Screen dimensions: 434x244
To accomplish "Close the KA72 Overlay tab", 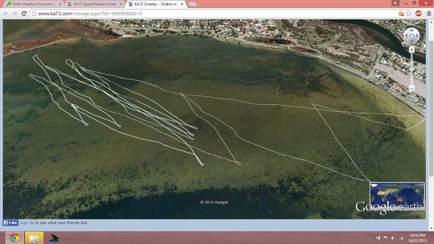I will pos(182,4).
